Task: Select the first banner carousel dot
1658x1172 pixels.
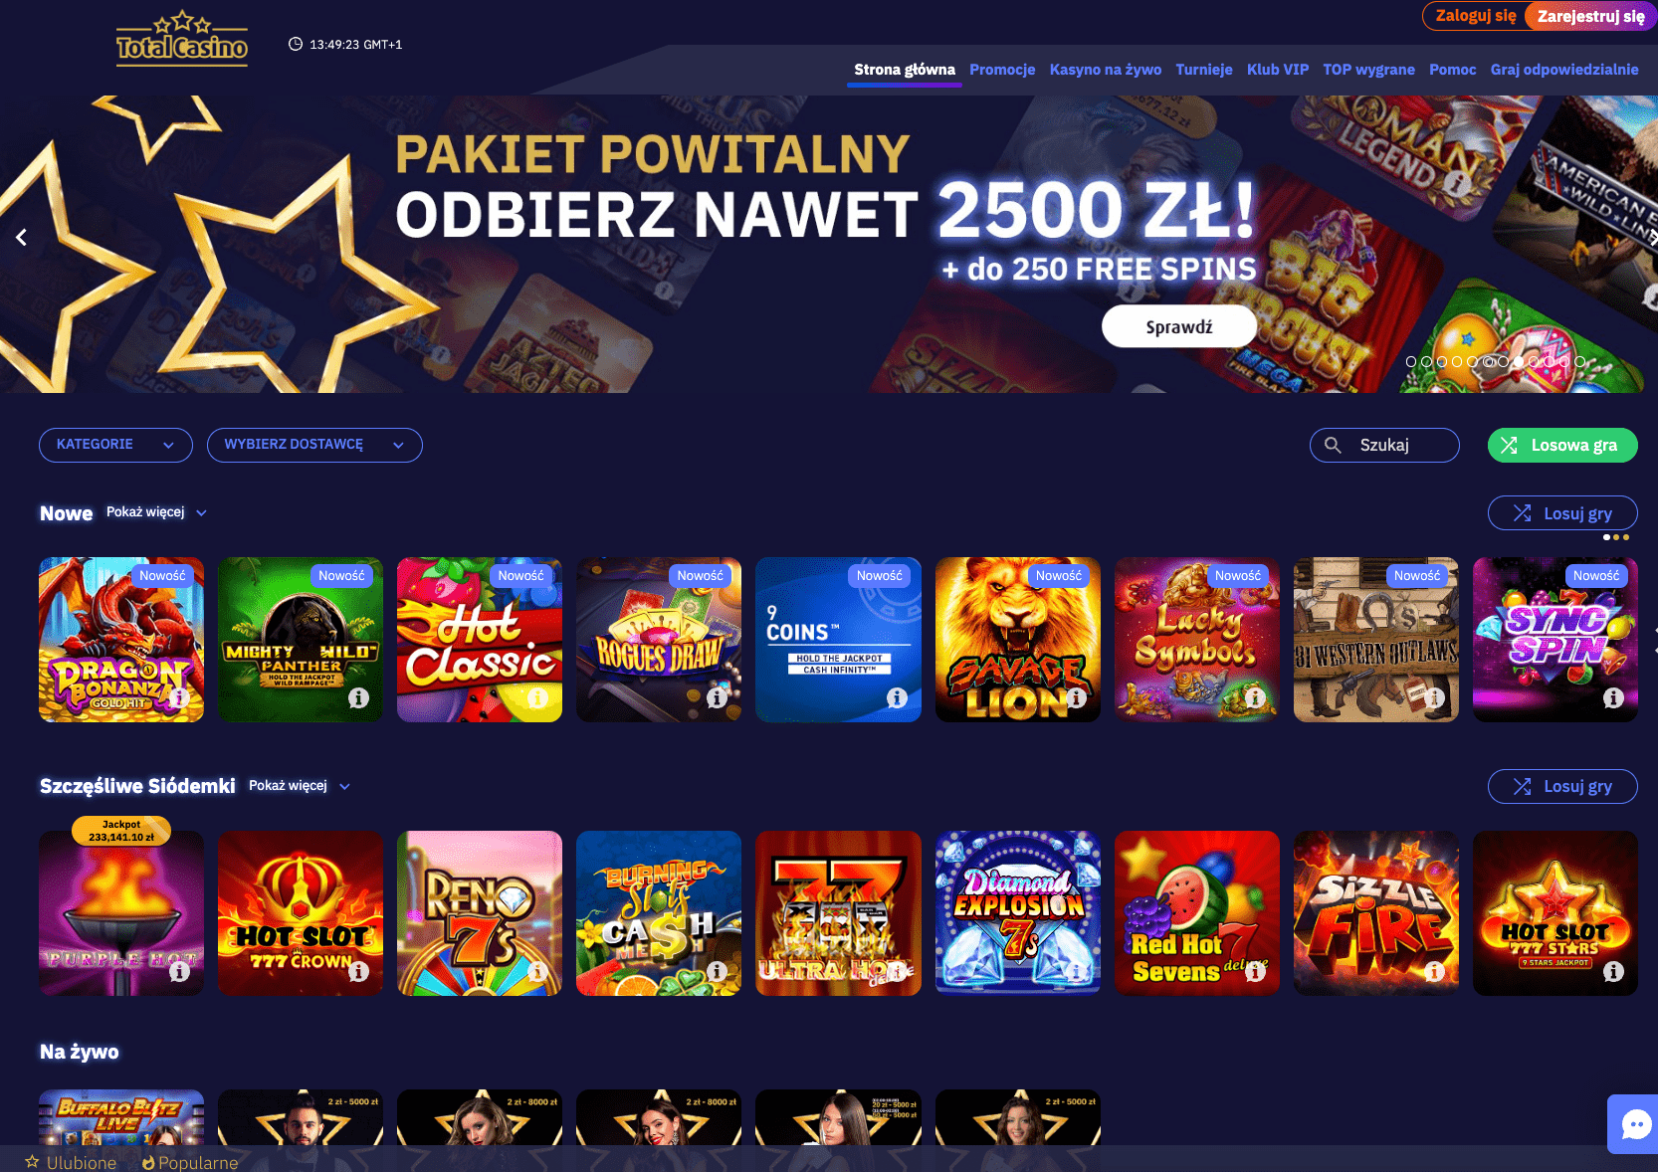Action: [1410, 362]
